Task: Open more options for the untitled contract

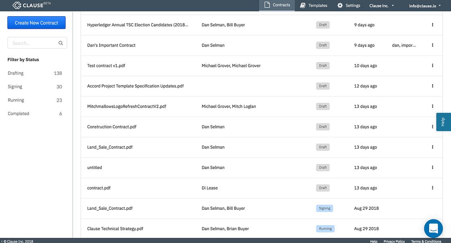Action: pos(432,167)
